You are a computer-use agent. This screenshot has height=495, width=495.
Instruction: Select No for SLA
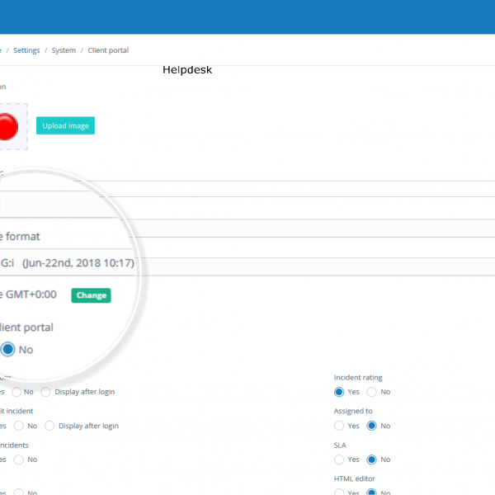(x=371, y=460)
